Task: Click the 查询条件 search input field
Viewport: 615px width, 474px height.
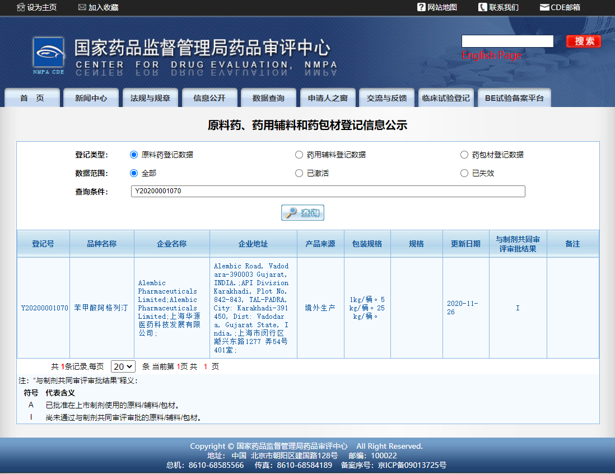Action: [x=328, y=191]
